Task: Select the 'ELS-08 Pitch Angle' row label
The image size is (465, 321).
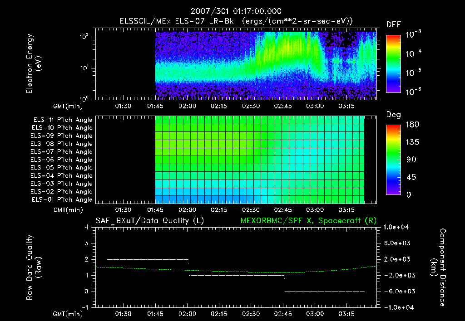Action: point(61,144)
